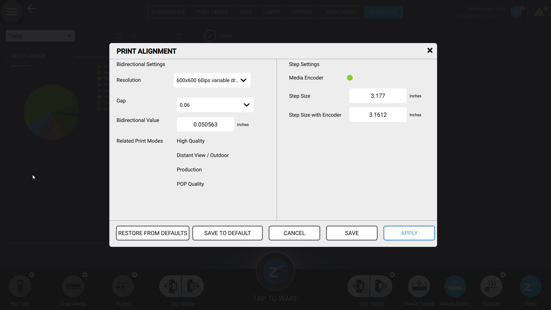The height and width of the screenshot is (310, 551).
Task: Expand the Gap dropdown
Action: click(x=215, y=105)
